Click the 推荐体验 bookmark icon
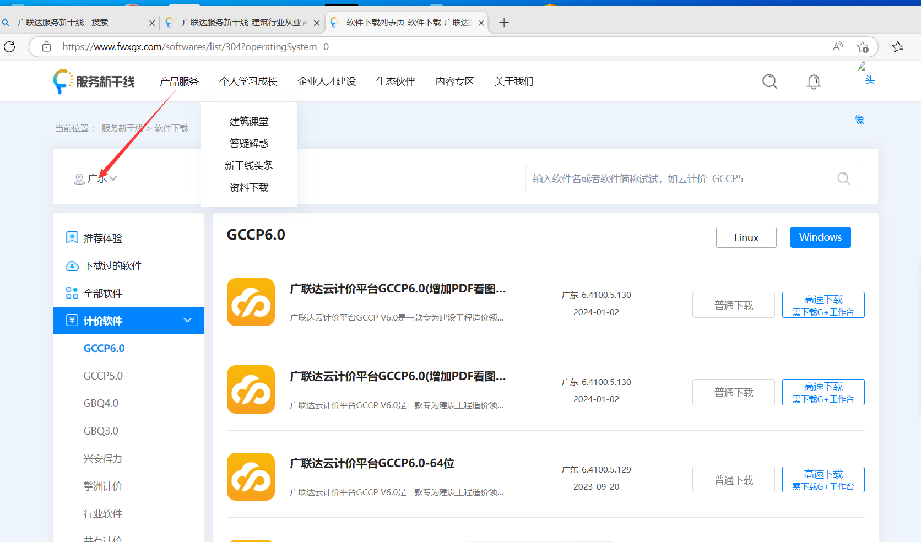This screenshot has width=921, height=542. tap(72, 238)
